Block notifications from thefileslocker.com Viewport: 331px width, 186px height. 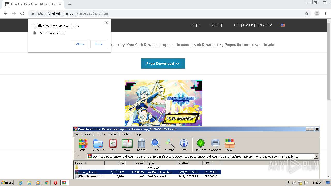[99, 44]
